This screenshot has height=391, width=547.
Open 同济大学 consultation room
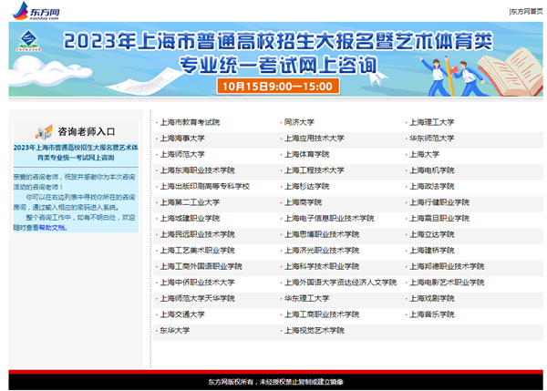pos(299,122)
